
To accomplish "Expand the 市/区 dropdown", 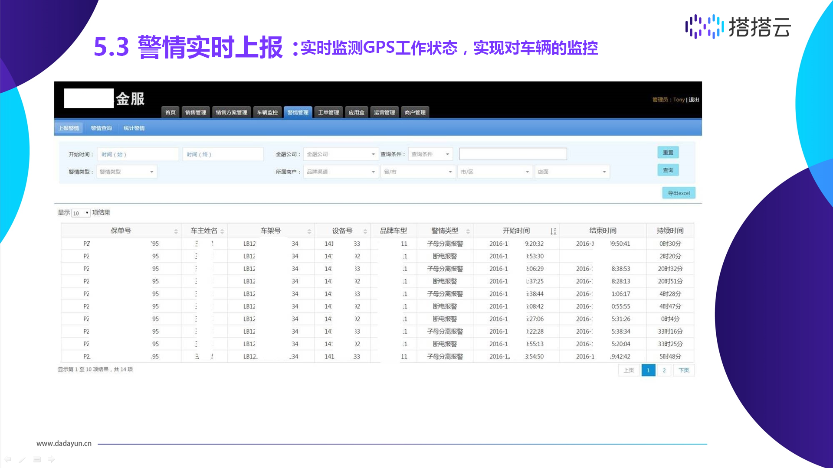I will coord(495,172).
